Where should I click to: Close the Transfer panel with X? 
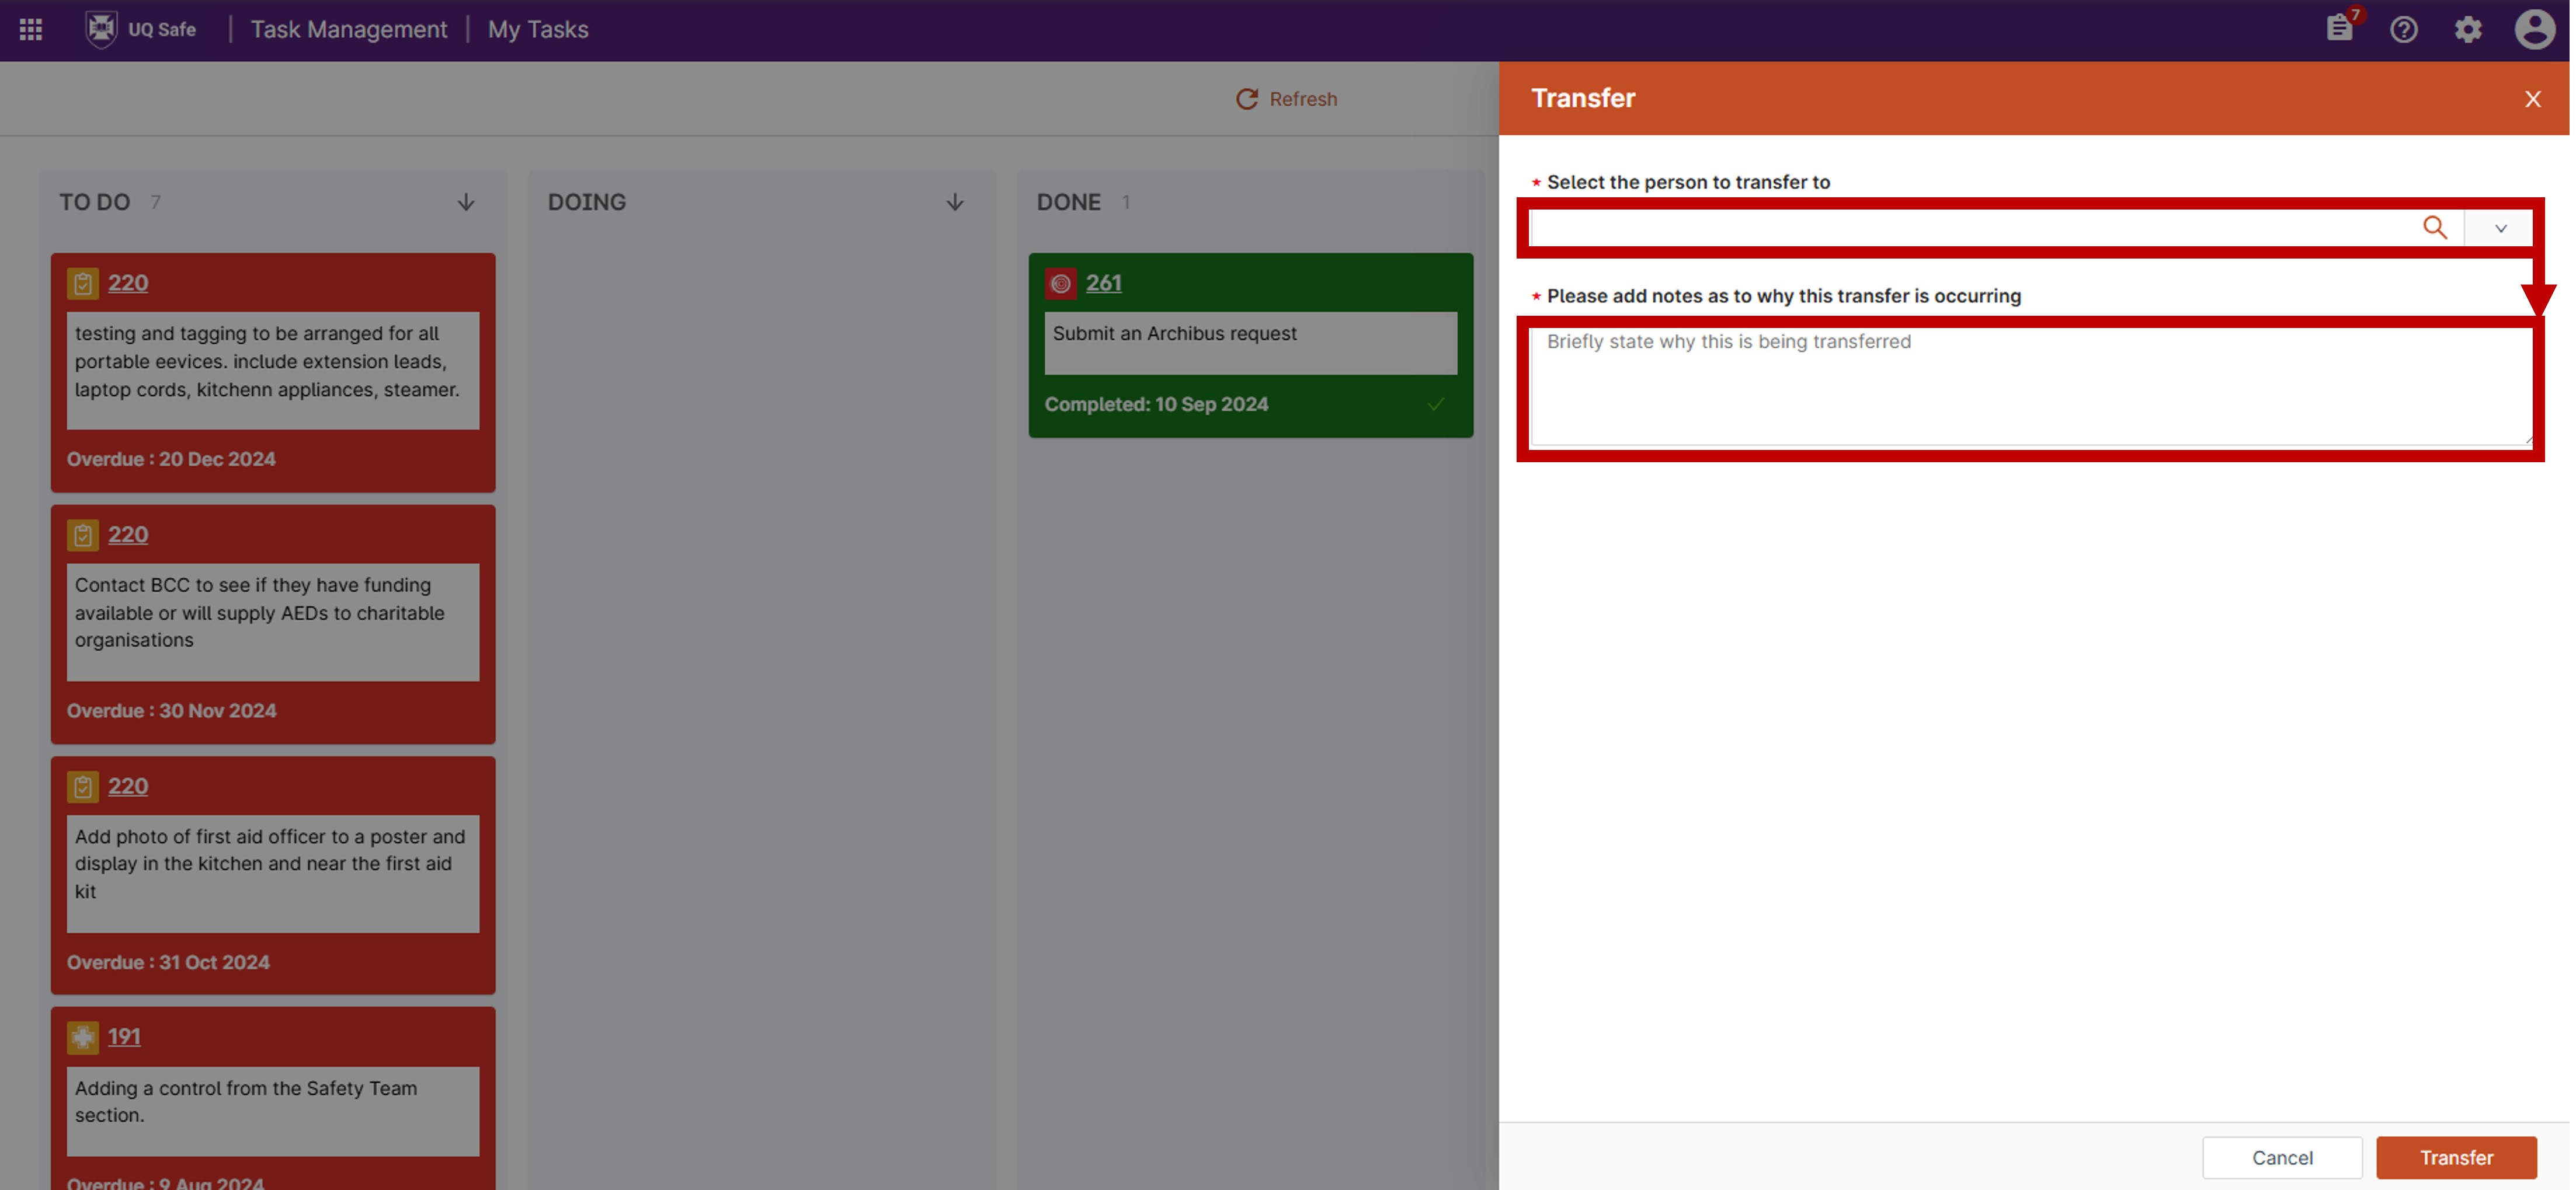(x=2533, y=99)
